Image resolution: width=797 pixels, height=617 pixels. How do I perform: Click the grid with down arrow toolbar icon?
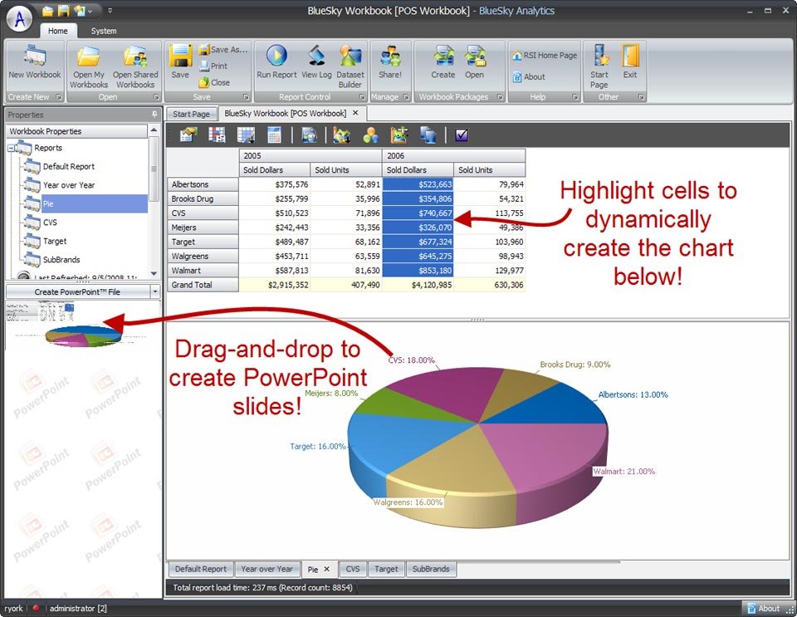click(x=246, y=135)
